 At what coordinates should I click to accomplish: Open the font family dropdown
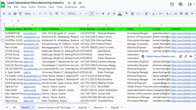pos(74,13)
